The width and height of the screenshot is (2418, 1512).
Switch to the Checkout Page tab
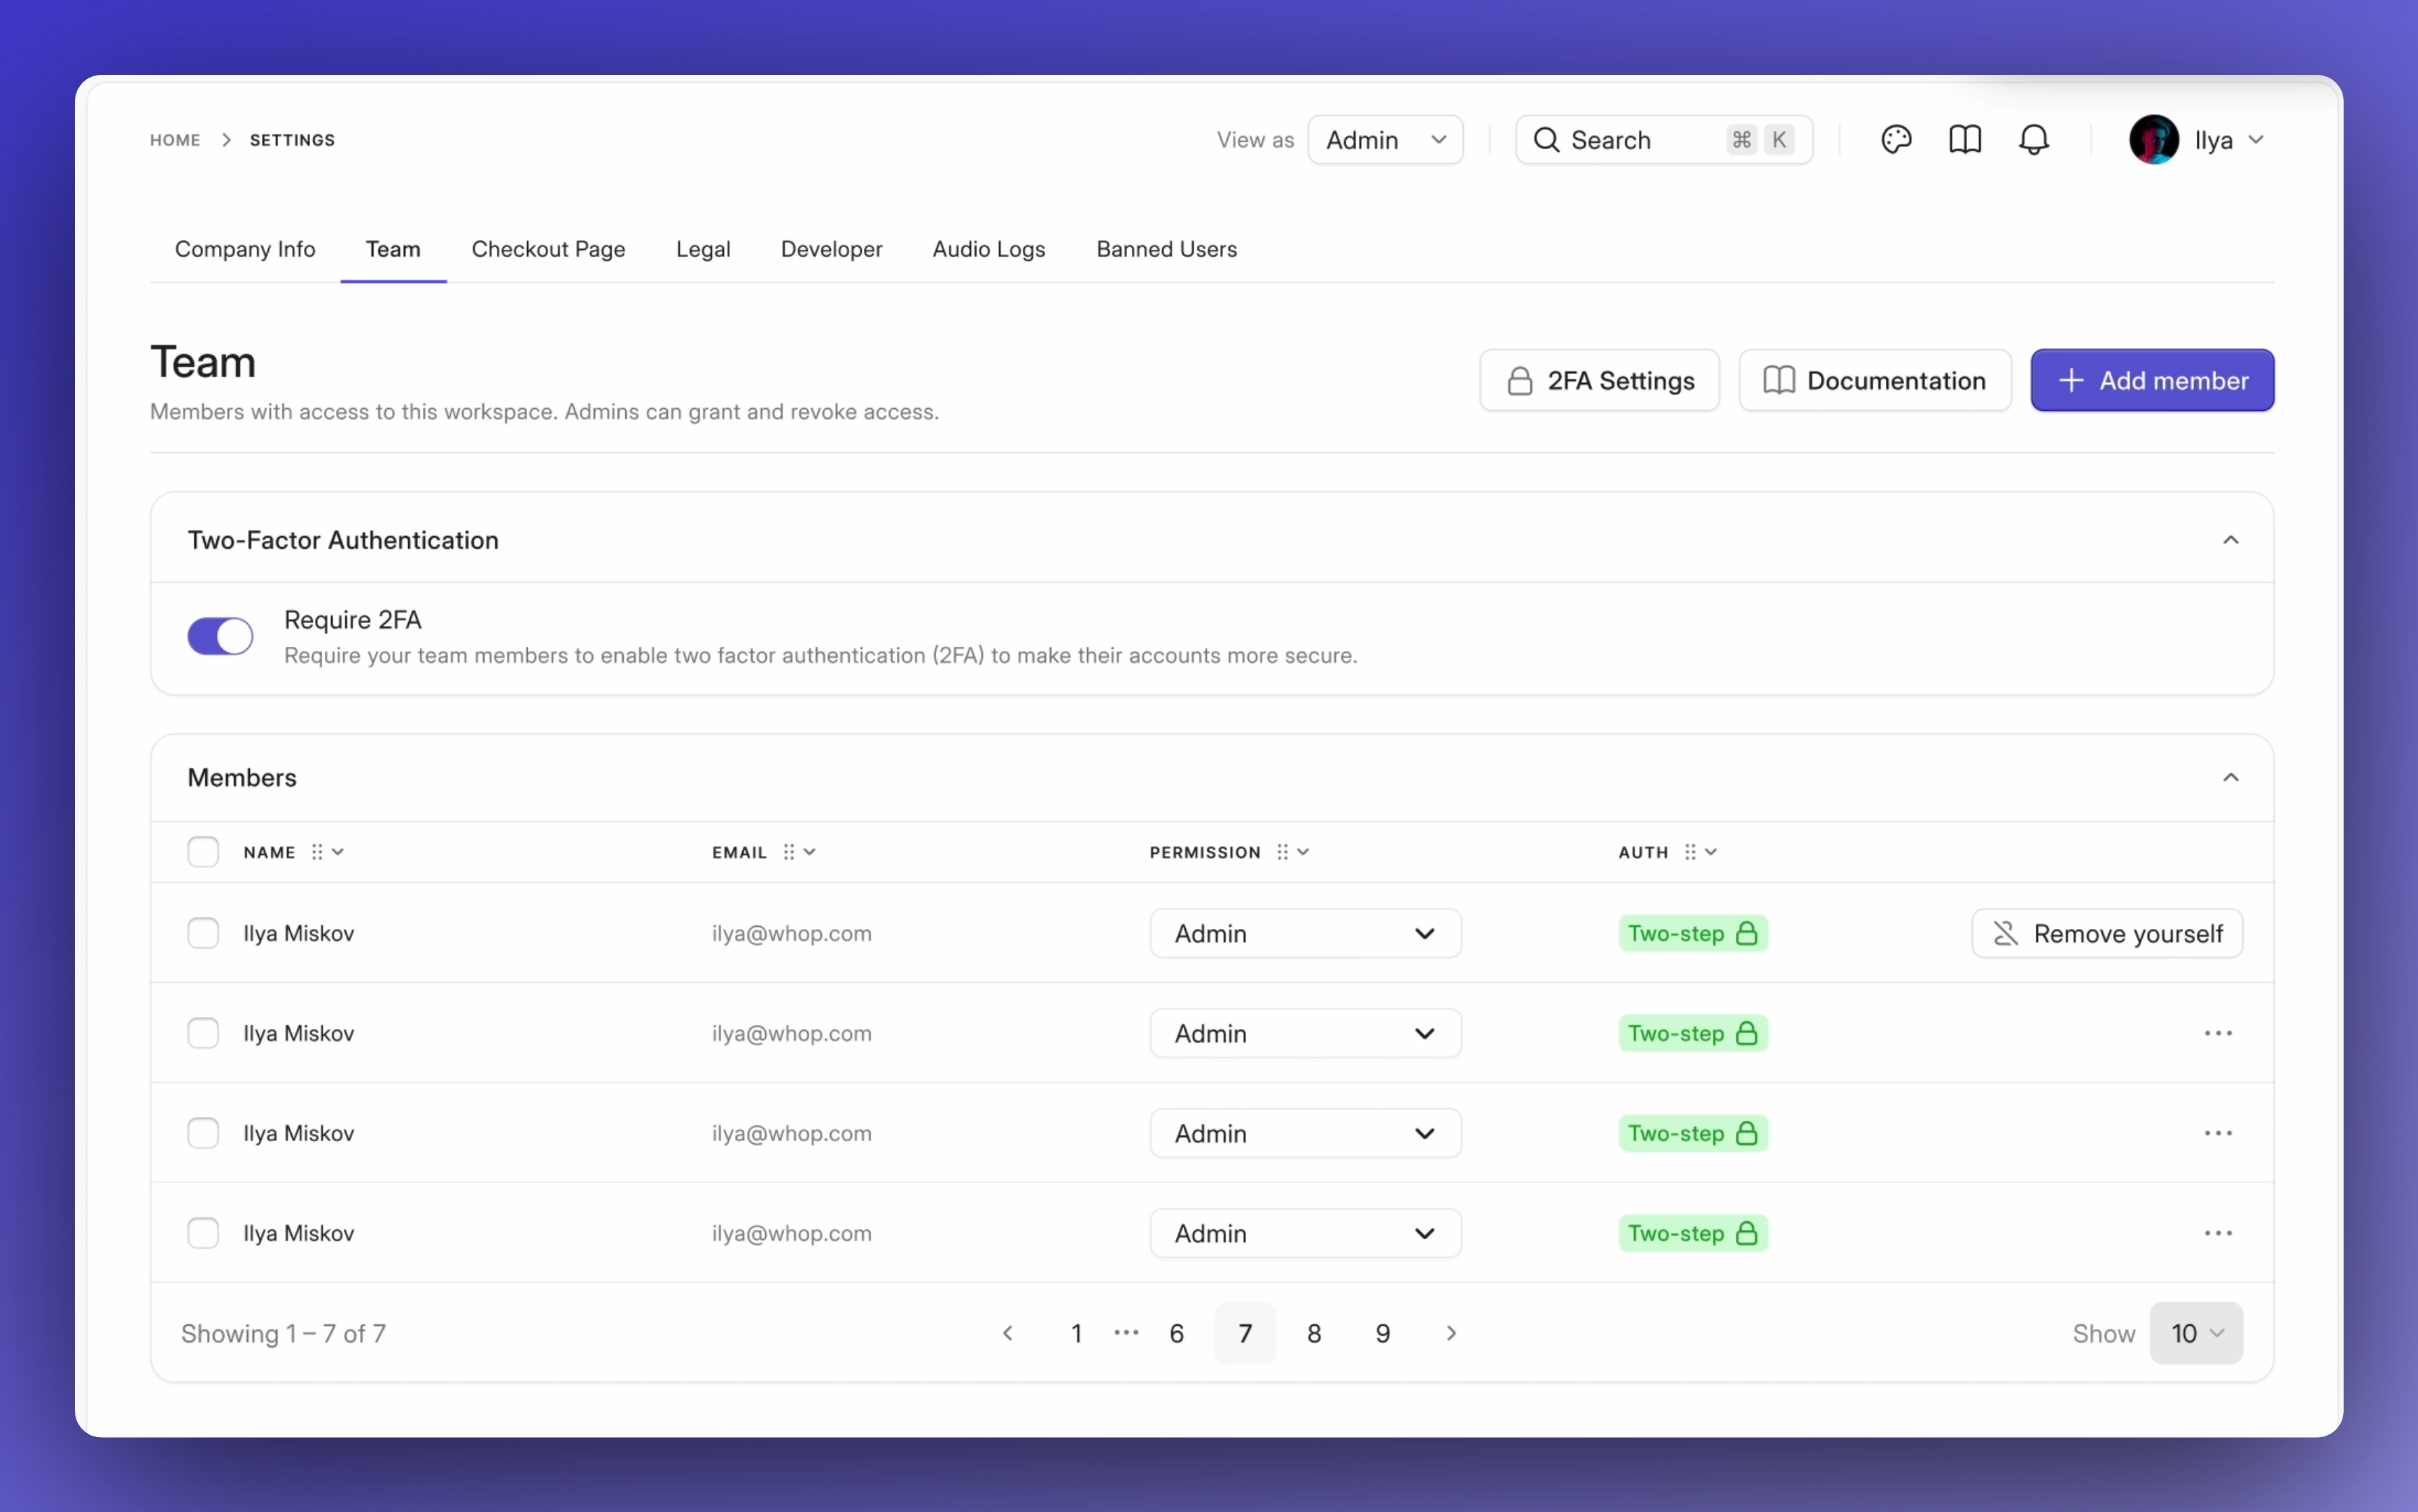548,249
